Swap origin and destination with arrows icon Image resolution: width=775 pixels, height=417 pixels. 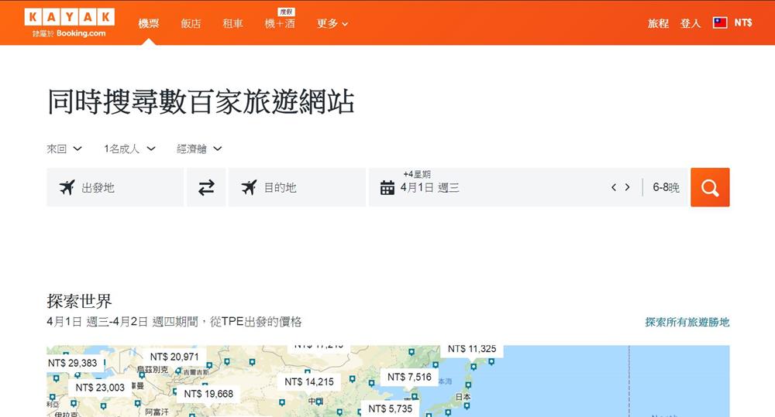click(206, 187)
